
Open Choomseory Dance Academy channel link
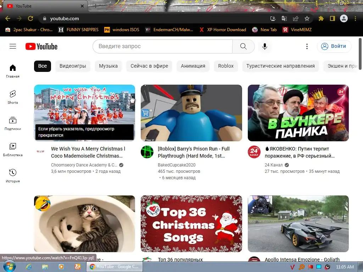tap(84, 165)
